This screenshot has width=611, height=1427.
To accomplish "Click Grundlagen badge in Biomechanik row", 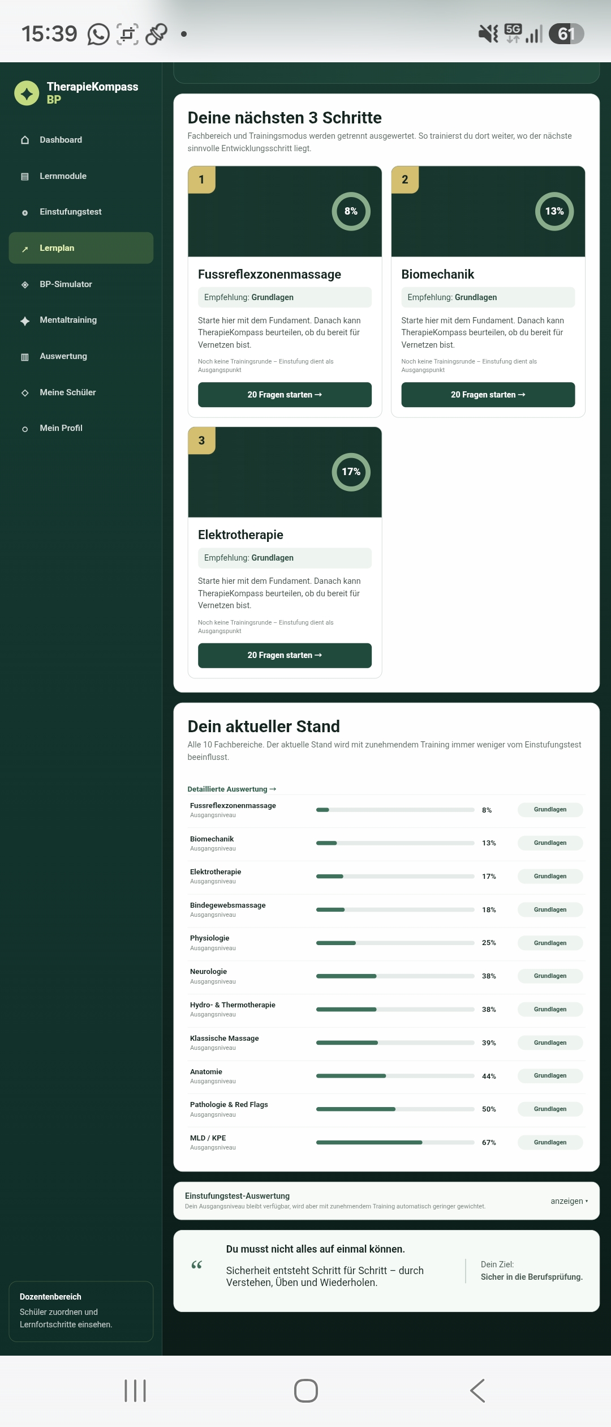I will click(550, 843).
